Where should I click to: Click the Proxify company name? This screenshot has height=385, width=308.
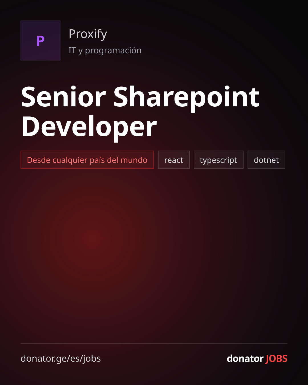click(x=88, y=34)
